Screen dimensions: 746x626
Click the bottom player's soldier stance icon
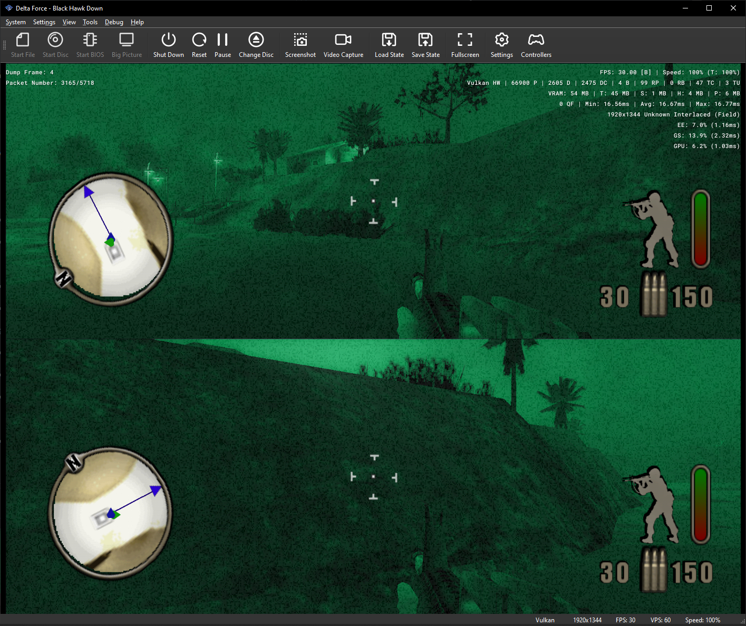click(x=651, y=505)
